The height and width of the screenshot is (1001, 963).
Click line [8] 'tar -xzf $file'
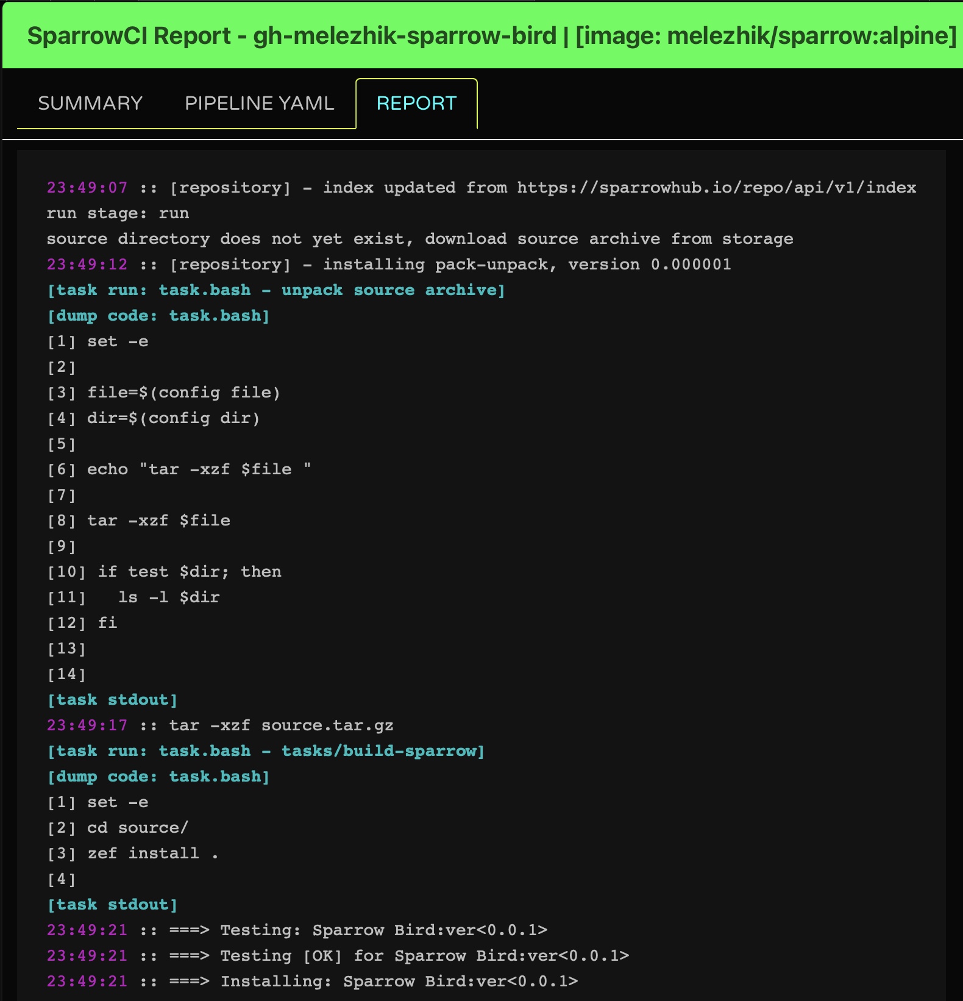138,520
